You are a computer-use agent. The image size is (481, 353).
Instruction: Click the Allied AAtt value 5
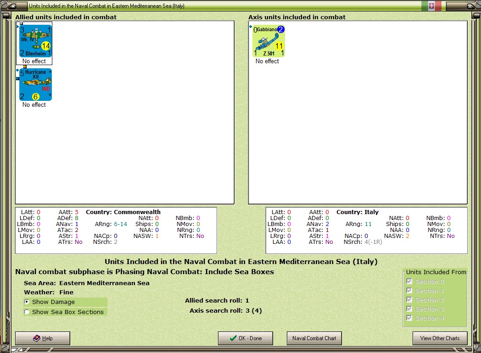(77, 212)
